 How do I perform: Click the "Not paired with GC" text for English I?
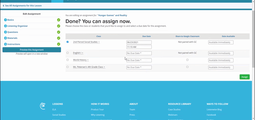187,53
